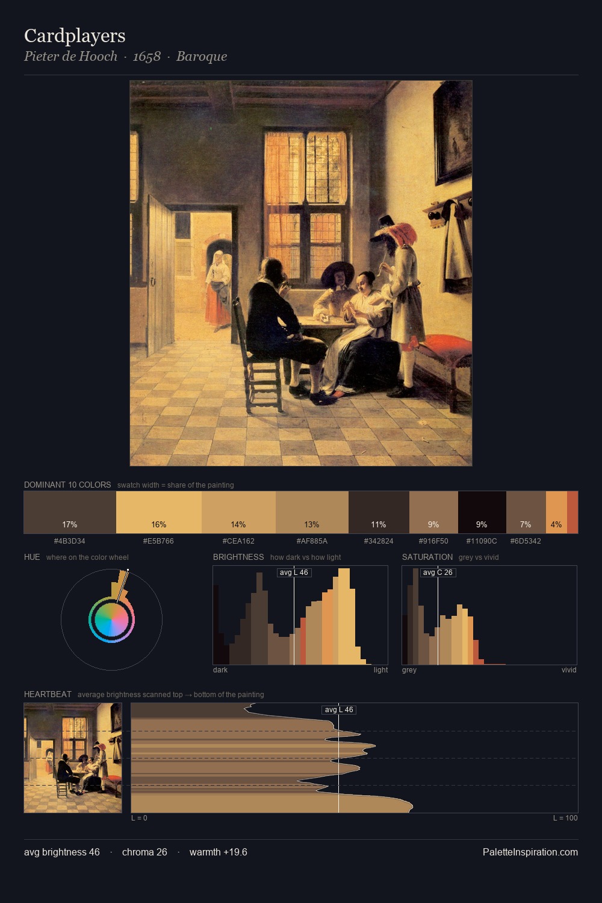Select the narrow red-orange swatch at the end of the palette
602x903 pixels.
(x=573, y=512)
